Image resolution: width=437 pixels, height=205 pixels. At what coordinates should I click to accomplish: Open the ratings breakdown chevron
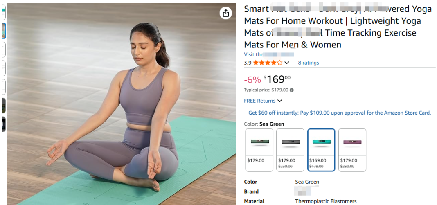[x=287, y=63]
